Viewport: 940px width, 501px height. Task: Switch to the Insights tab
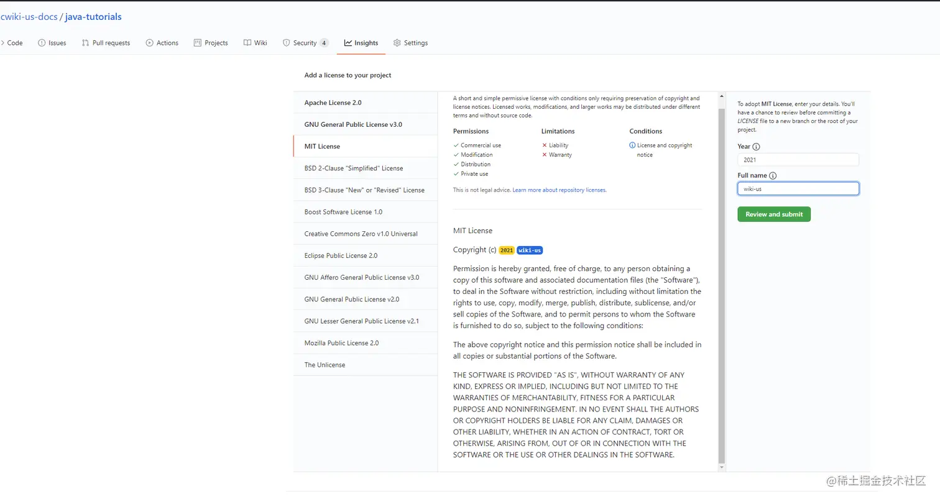[361, 43]
